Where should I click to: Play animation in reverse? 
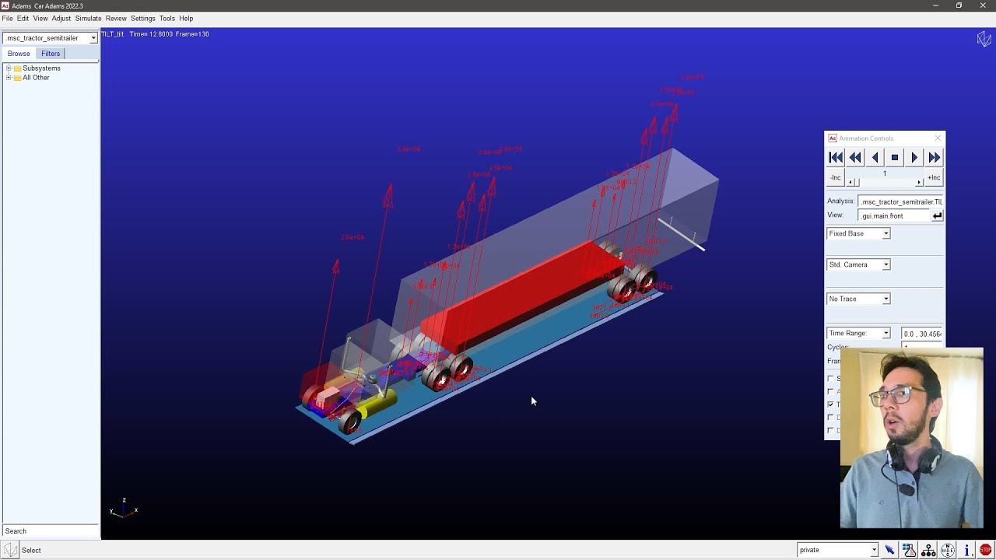875,157
